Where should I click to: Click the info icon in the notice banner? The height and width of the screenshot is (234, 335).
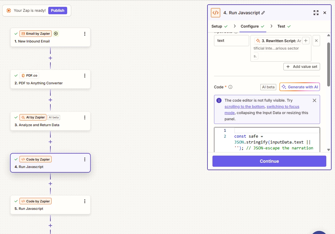click(x=219, y=100)
